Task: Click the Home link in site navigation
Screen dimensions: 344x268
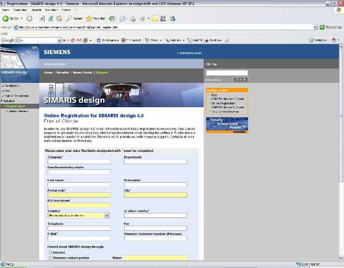Action: point(48,72)
